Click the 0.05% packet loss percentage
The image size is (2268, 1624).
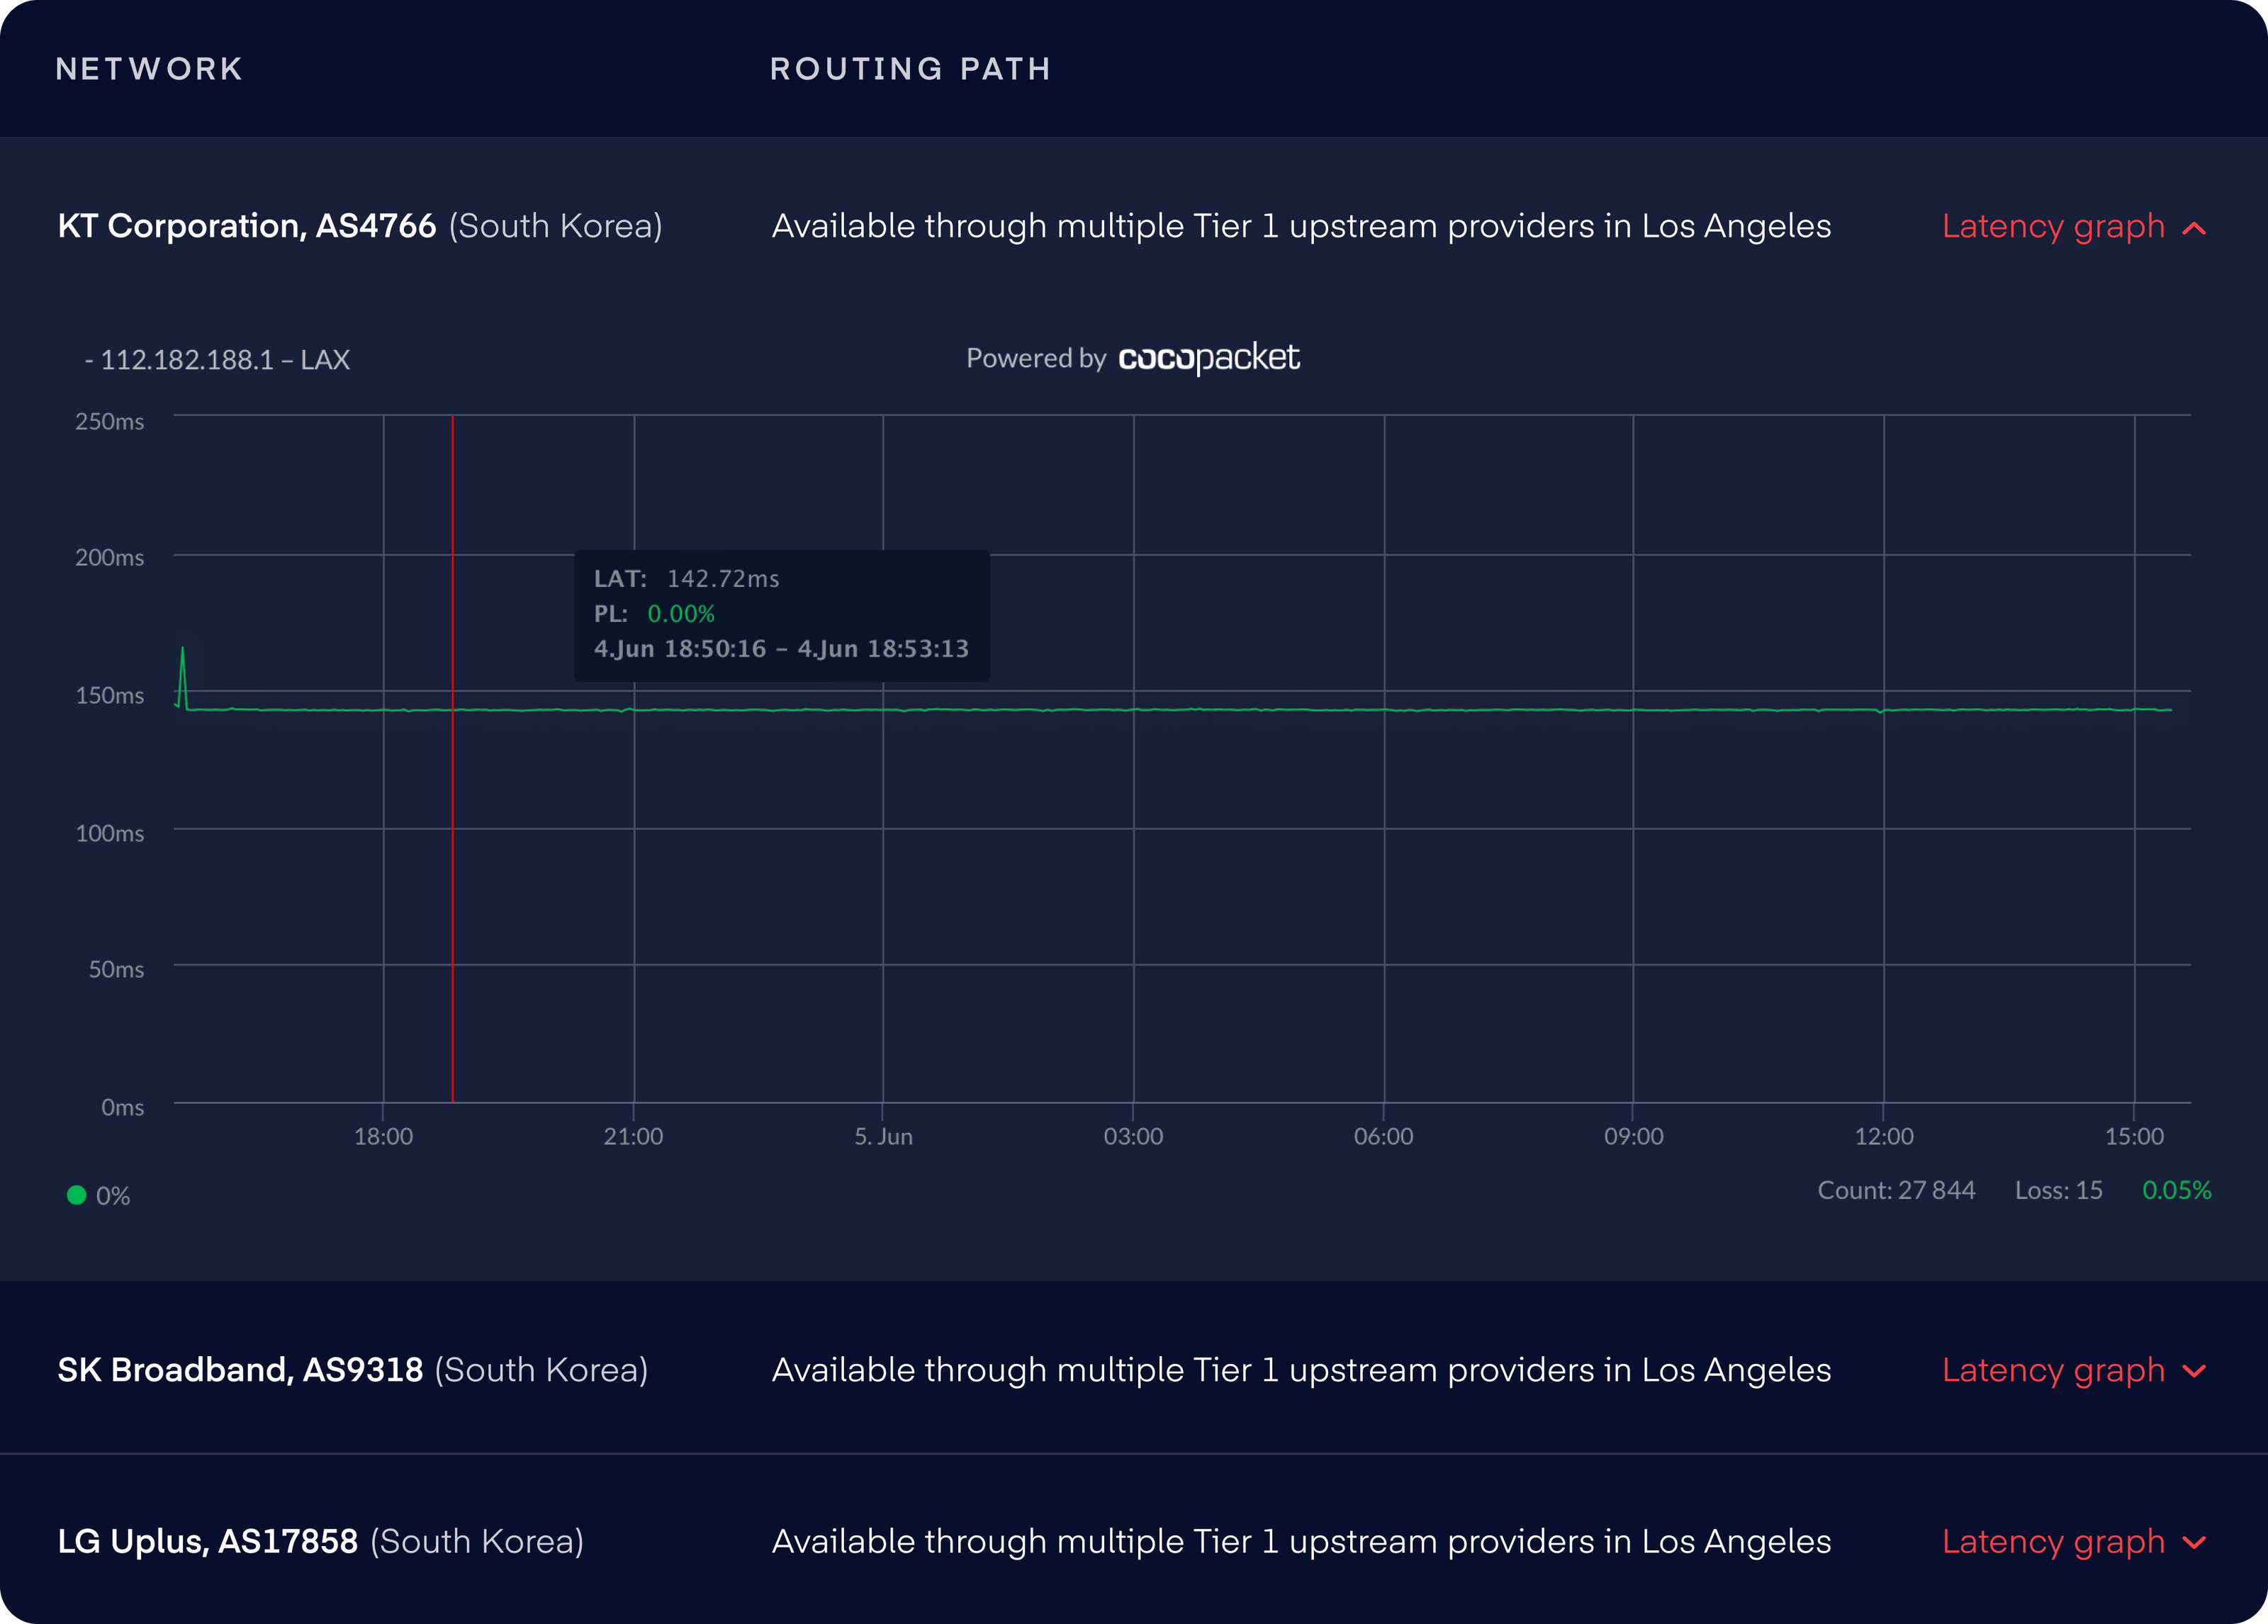[2176, 1190]
